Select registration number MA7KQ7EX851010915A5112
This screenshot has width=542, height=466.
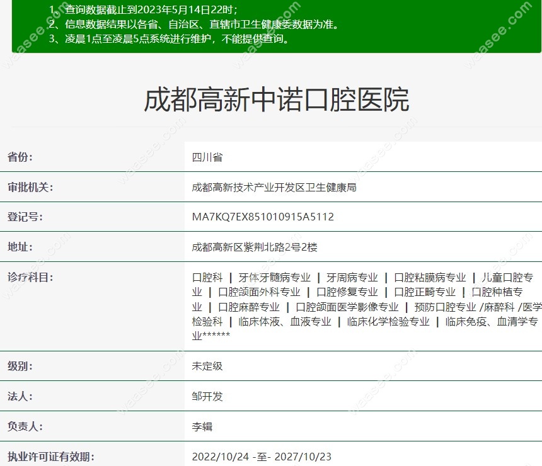pyautogui.click(x=263, y=217)
